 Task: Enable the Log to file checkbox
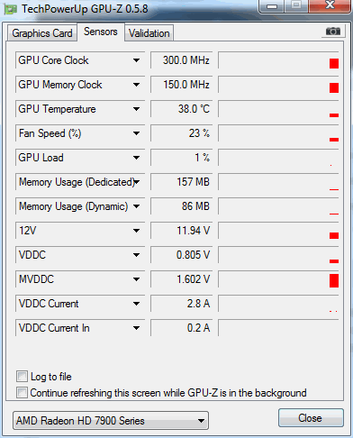(x=22, y=377)
